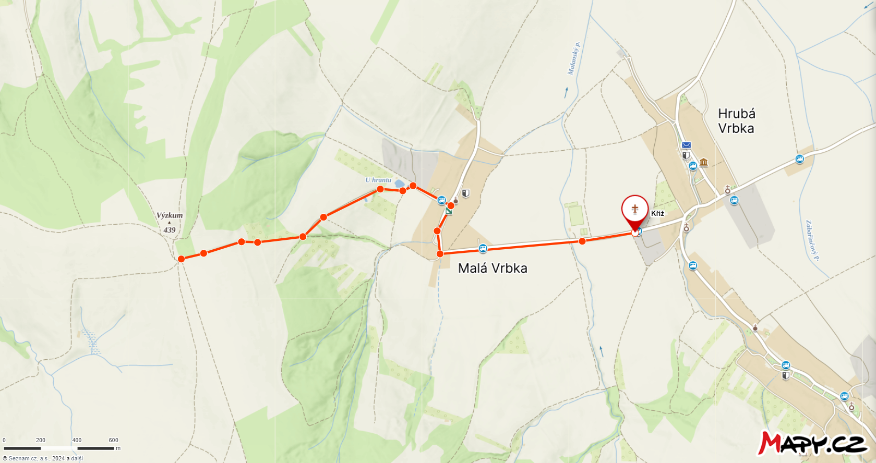Click the green trail signpost icon in Malá Vrbka
Screen dimensions: 876x463
point(449,211)
